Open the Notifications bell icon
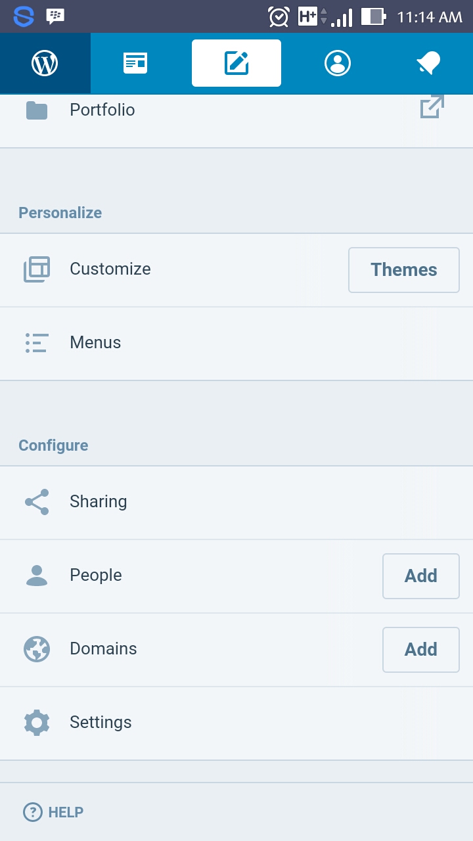Viewport: 473px width, 841px height. coord(428,62)
